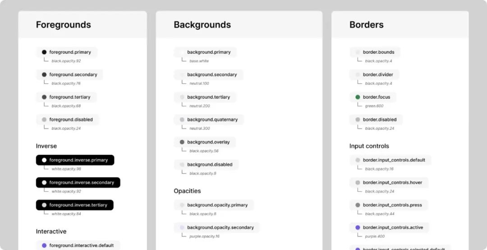
Task: Select the white.opacity.84 alias text
Action: (x=66, y=214)
